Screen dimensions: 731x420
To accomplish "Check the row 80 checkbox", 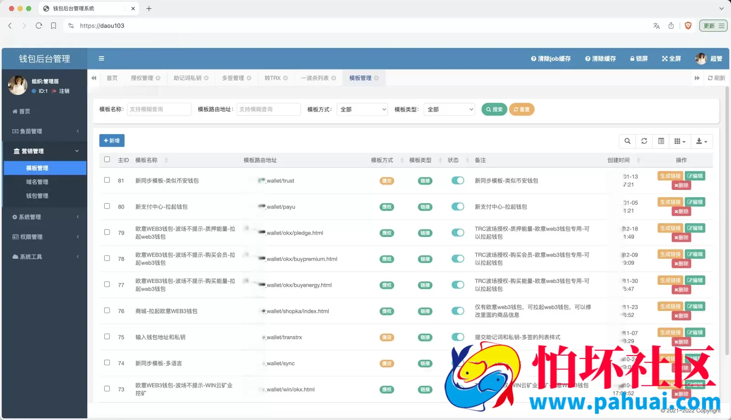I will 107,206.
